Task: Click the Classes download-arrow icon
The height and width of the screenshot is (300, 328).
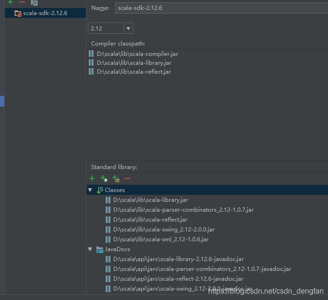Action: coord(100,190)
